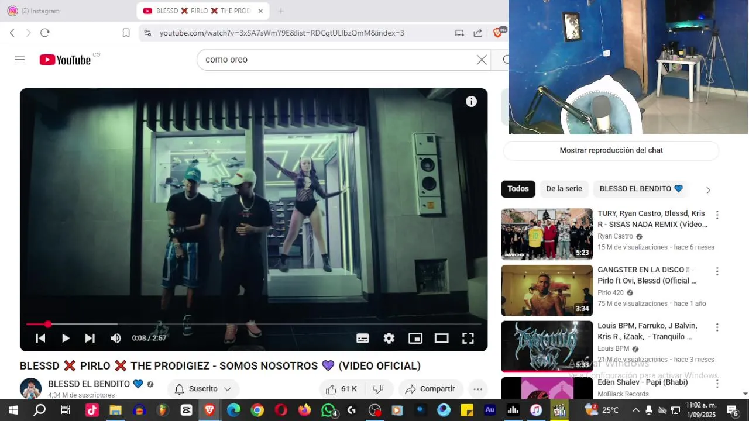Open WhatsApp from taskbar
This screenshot has height=421, width=749.
click(329, 410)
